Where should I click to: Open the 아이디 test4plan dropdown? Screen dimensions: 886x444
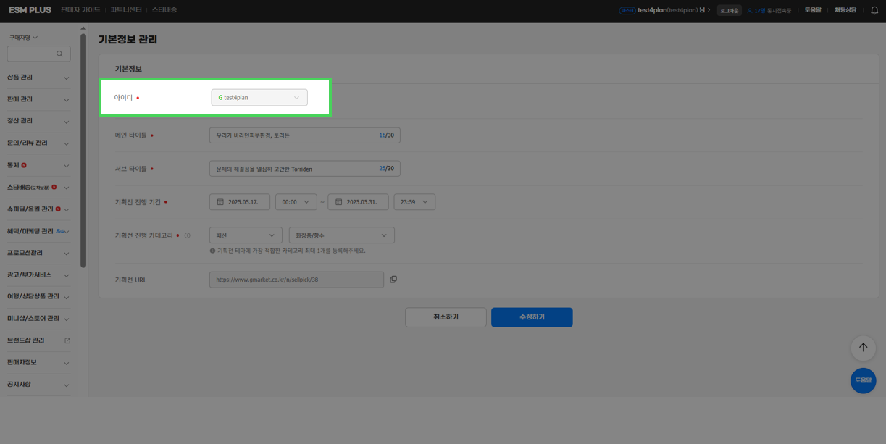259,98
